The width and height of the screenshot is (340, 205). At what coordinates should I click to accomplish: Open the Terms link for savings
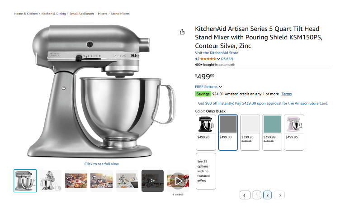click(x=286, y=94)
